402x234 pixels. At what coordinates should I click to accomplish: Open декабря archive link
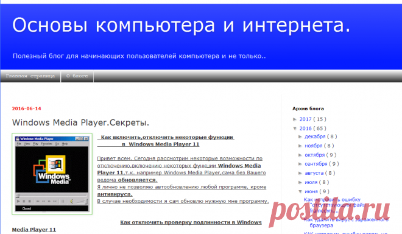pyautogui.click(x=315, y=136)
